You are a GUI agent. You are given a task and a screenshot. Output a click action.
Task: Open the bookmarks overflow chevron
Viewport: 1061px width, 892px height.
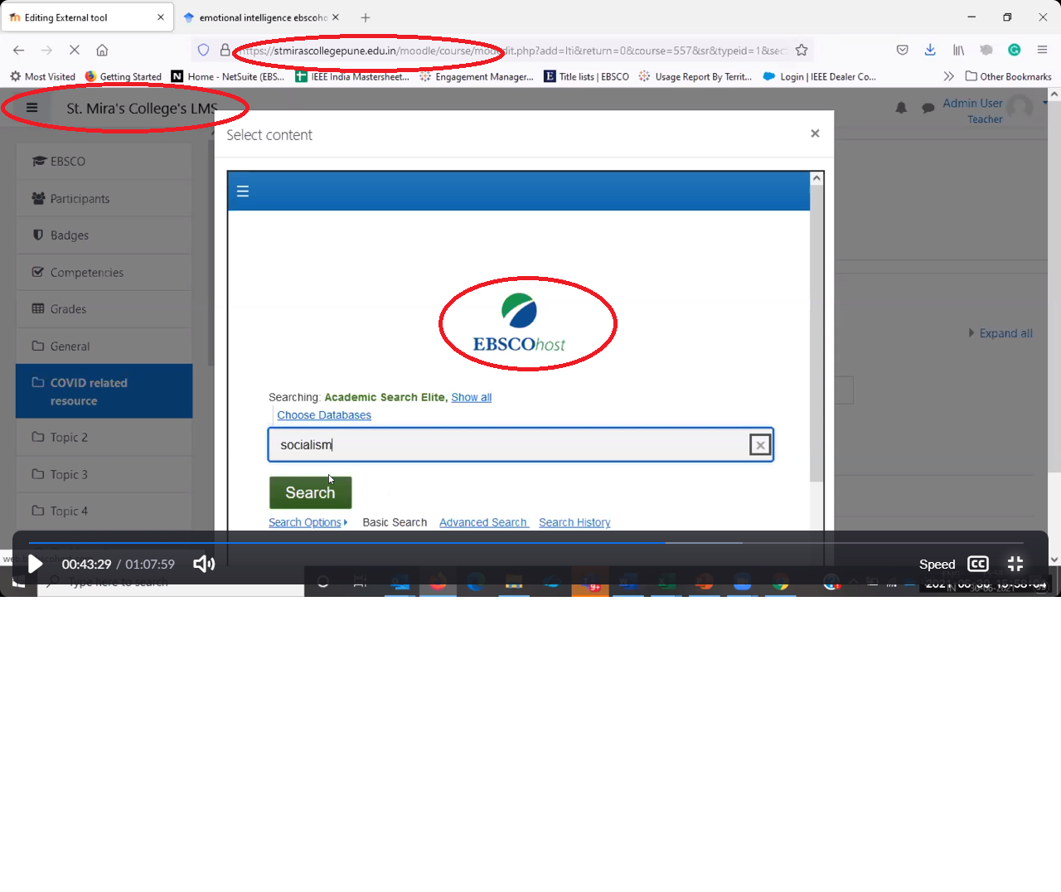coord(948,75)
